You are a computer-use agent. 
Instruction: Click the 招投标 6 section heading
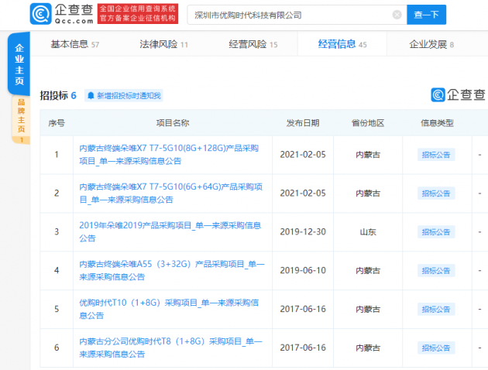click(58, 95)
